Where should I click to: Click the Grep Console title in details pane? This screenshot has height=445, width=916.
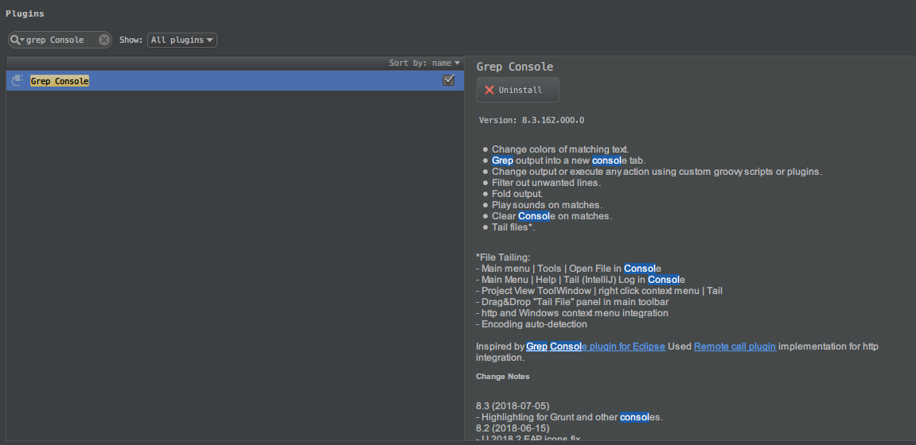tap(514, 67)
